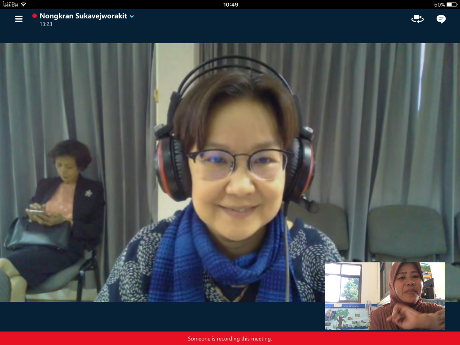Open the conversation chat bubble
Image resolution: width=460 pixels, height=345 pixels.
[x=441, y=19]
